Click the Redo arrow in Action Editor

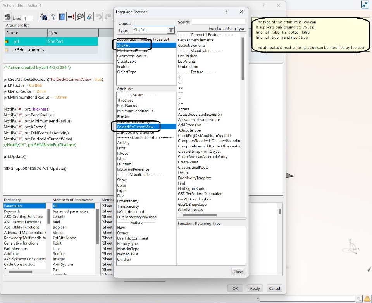pos(107,17)
